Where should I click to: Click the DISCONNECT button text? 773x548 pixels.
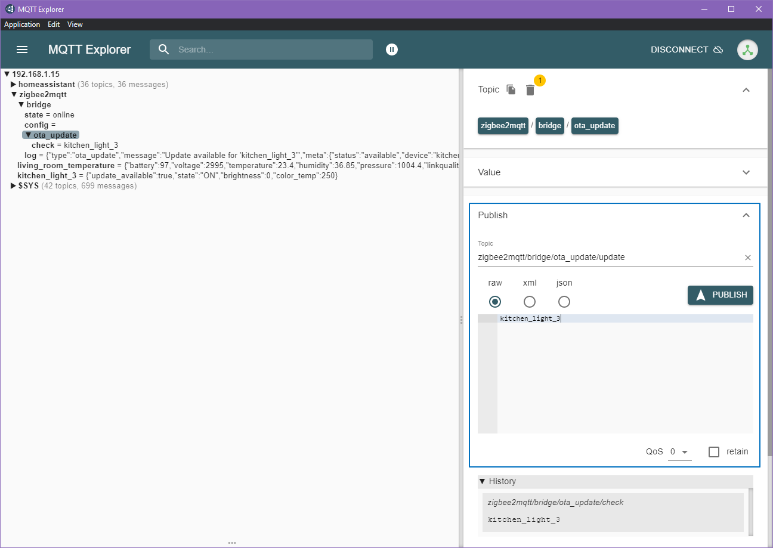(679, 49)
